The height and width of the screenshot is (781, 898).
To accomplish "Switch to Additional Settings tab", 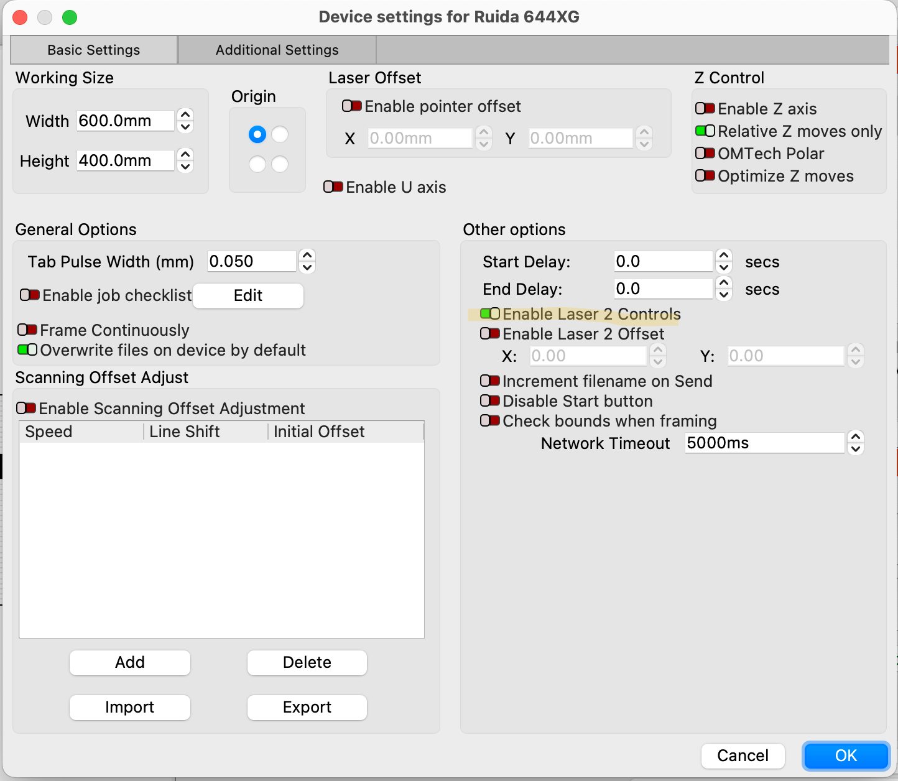I will [x=277, y=50].
